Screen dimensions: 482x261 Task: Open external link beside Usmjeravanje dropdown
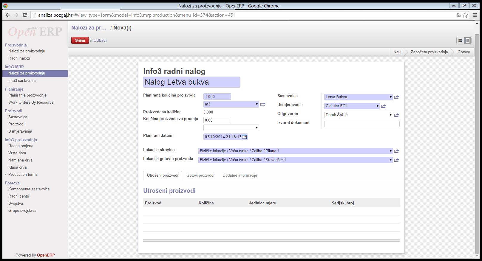[384, 106]
